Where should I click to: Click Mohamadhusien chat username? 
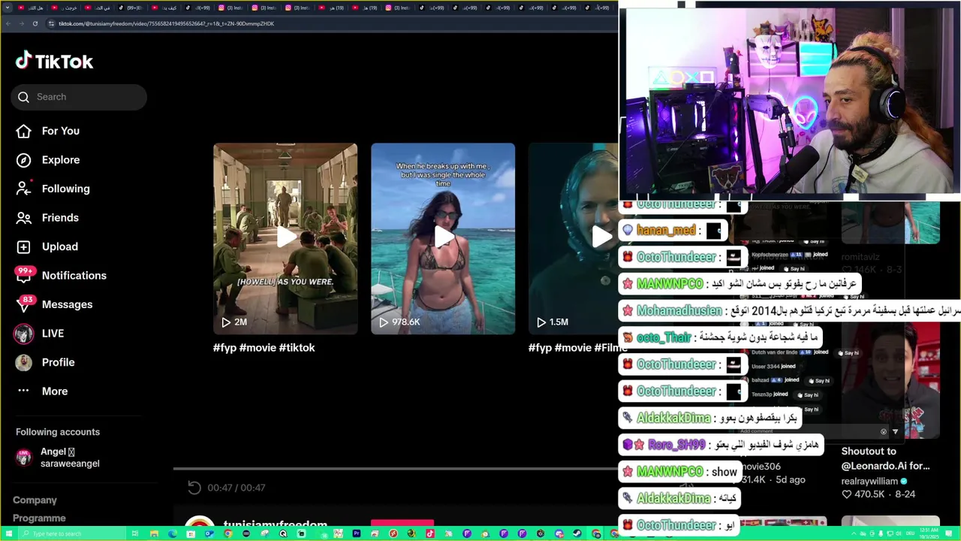point(679,310)
